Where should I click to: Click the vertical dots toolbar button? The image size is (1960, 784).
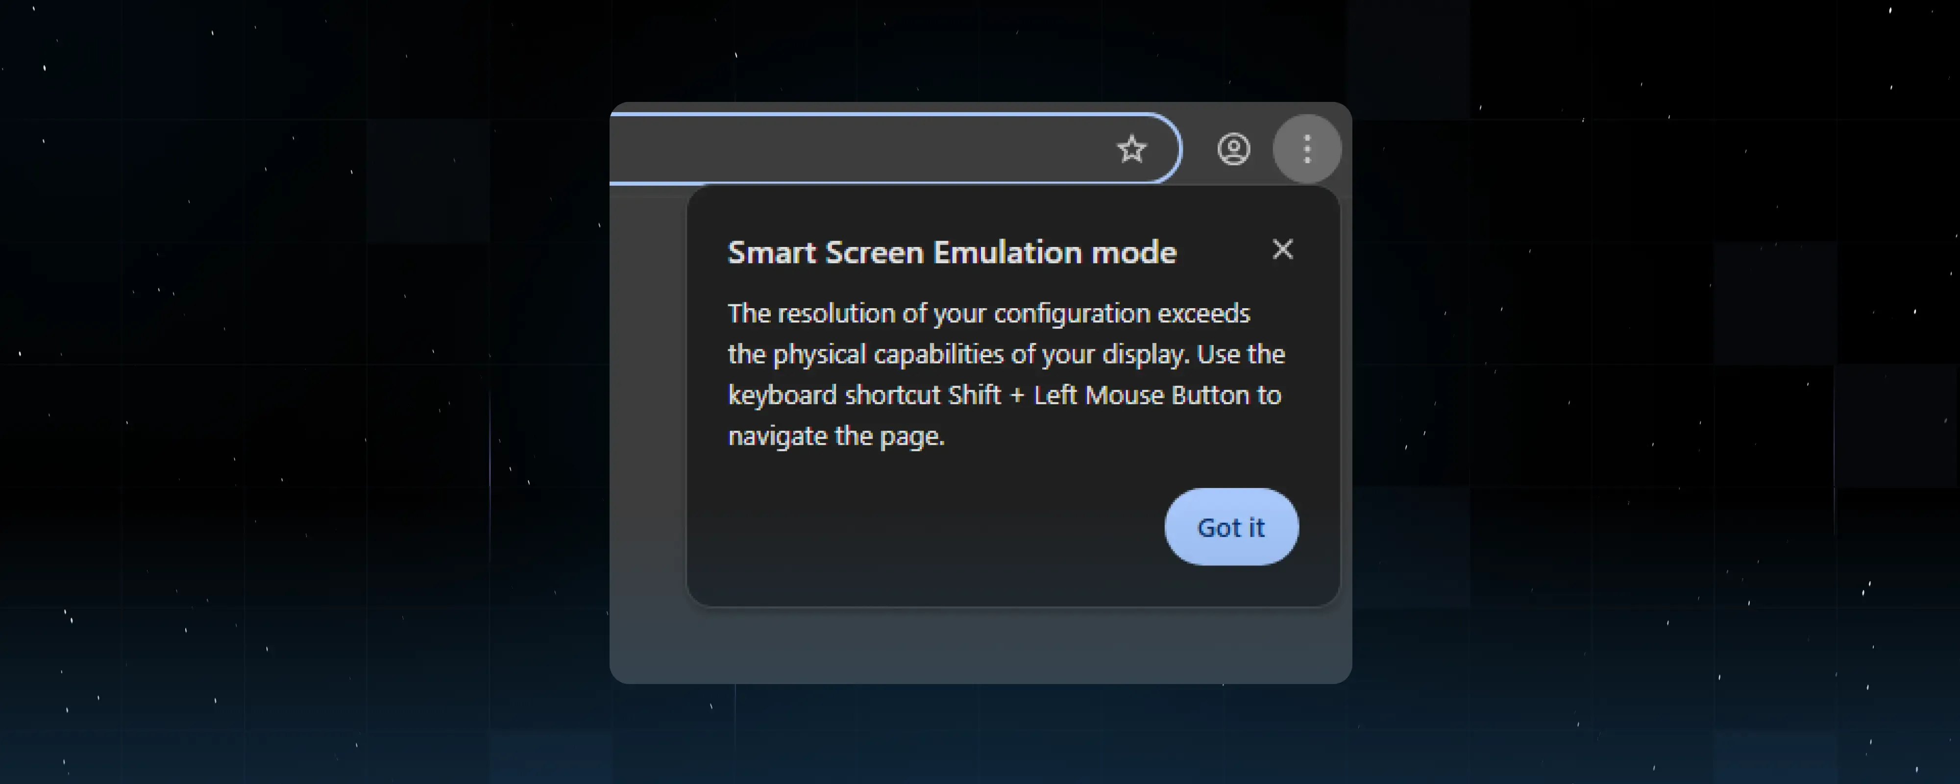click(1307, 148)
